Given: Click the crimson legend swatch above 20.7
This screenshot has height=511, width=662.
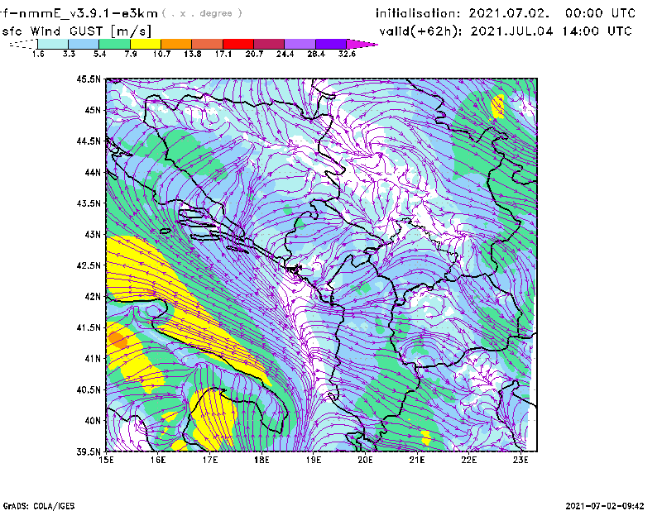Looking at the screenshot, I should click(269, 44).
